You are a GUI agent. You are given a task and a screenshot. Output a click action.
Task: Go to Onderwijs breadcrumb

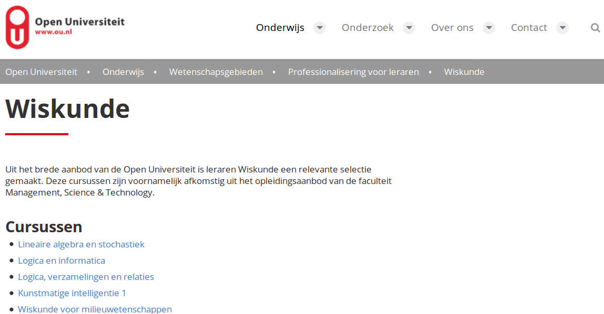point(123,72)
